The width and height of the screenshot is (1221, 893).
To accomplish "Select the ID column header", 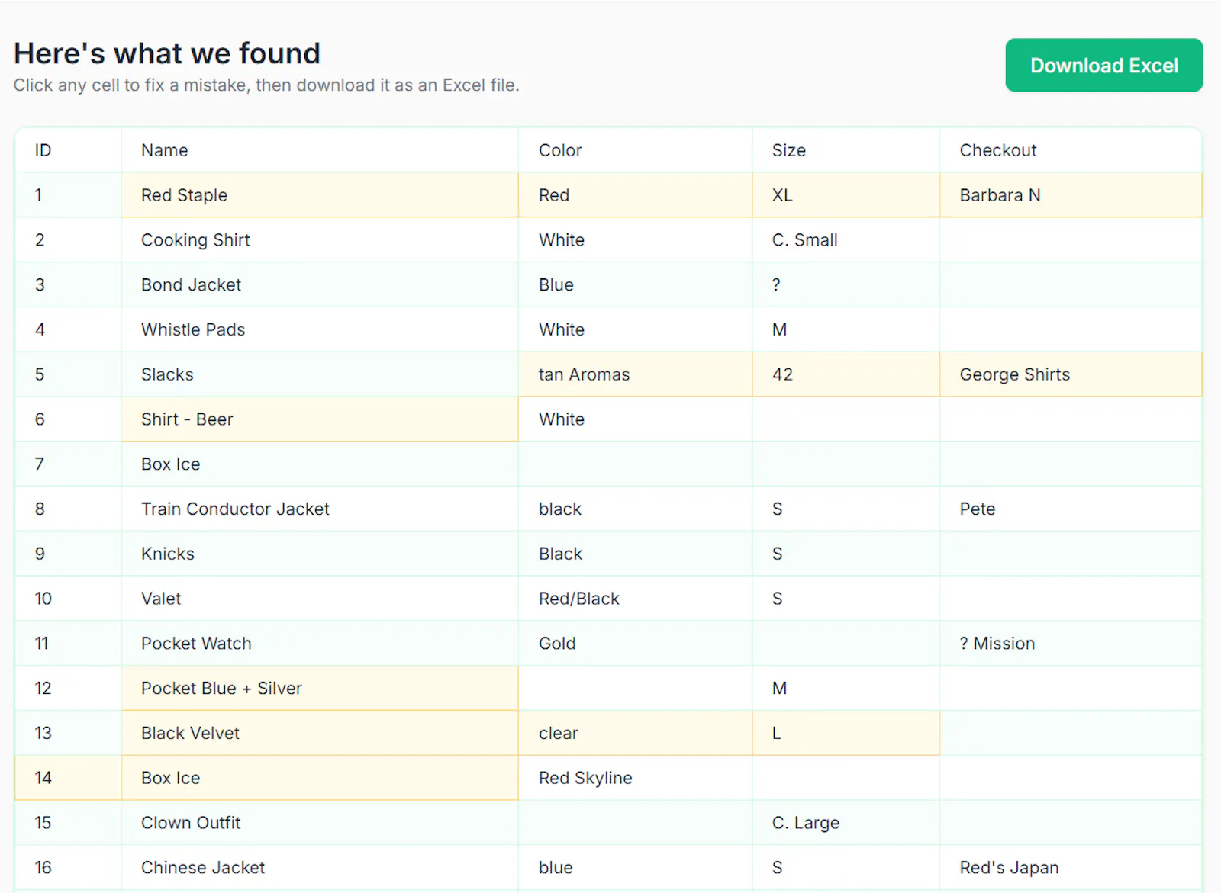I will (x=68, y=150).
